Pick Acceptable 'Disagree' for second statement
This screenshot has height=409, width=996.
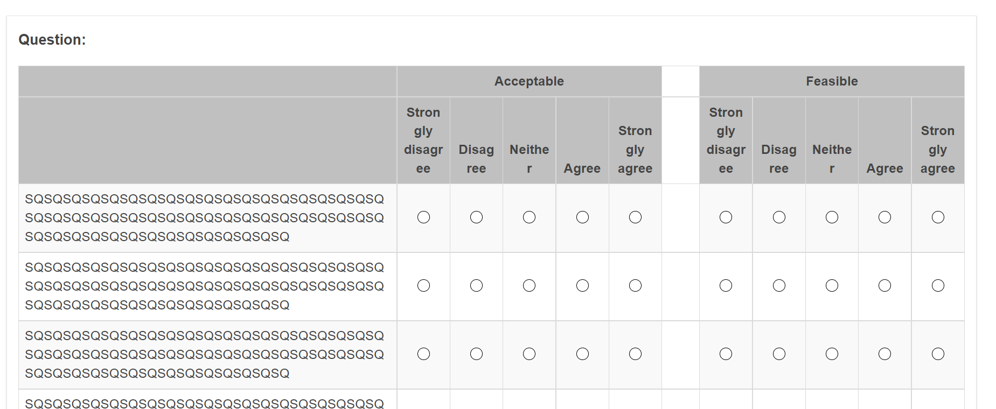[476, 286]
